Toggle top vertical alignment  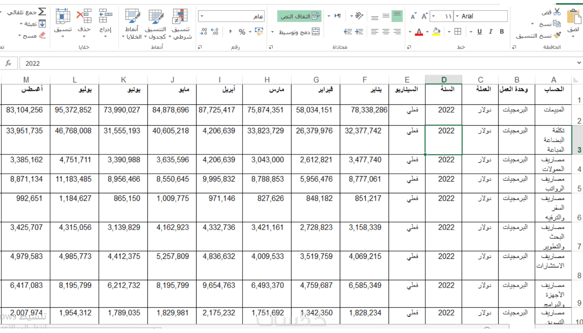[x=397, y=16]
